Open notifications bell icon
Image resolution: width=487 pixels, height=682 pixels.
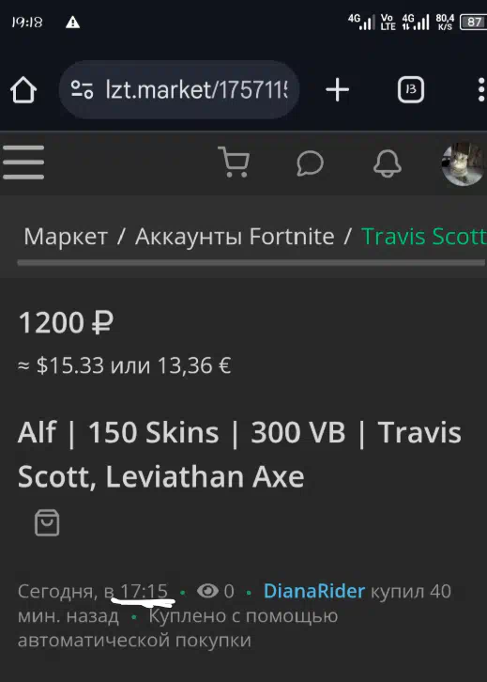tap(388, 163)
